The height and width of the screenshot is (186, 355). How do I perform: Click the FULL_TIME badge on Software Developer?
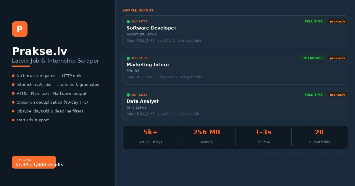pos(313,22)
